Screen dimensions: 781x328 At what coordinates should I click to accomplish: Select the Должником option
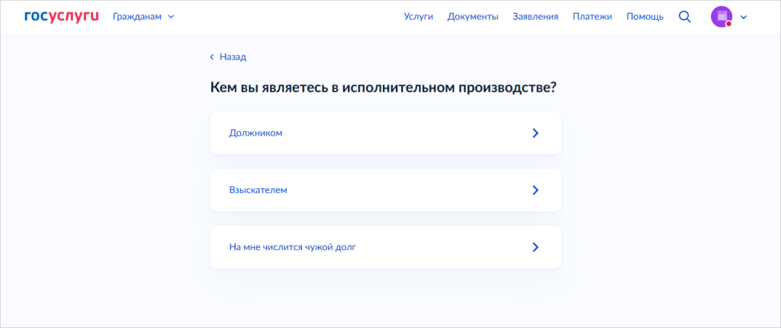pyautogui.click(x=256, y=133)
